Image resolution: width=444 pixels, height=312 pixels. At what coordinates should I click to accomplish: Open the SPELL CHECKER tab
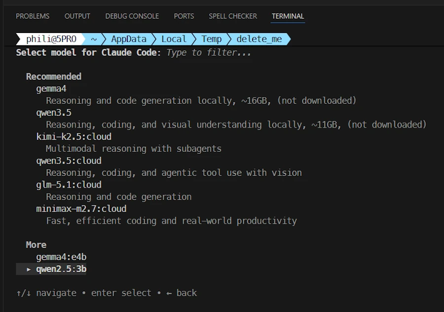tap(233, 16)
